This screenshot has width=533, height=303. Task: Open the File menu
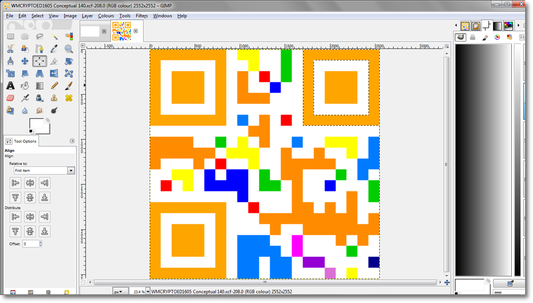point(9,16)
